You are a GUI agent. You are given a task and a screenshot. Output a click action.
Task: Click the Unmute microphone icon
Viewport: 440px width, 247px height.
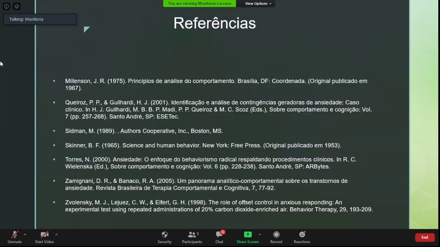coord(15,235)
